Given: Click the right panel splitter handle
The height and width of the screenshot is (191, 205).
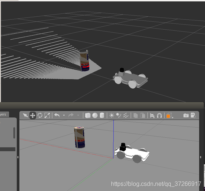Looking at the screenshot, I should [201, 157].
